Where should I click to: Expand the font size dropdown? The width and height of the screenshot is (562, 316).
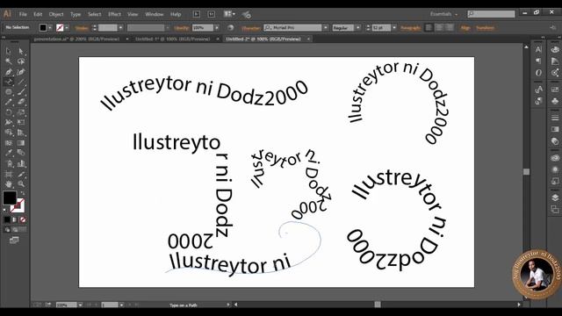pos(394,27)
